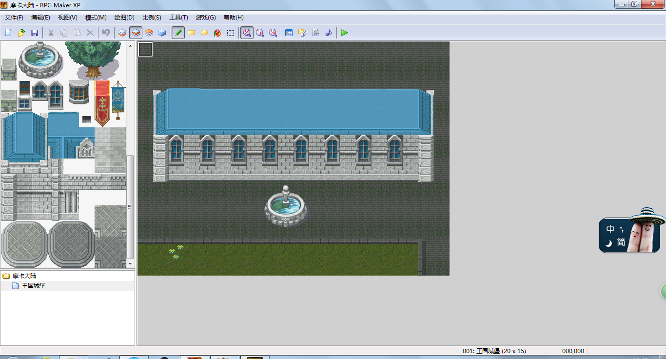The height and width of the screenshot is (359, 666).
Task: Open the 工具(T) menu
Action: 178,18
